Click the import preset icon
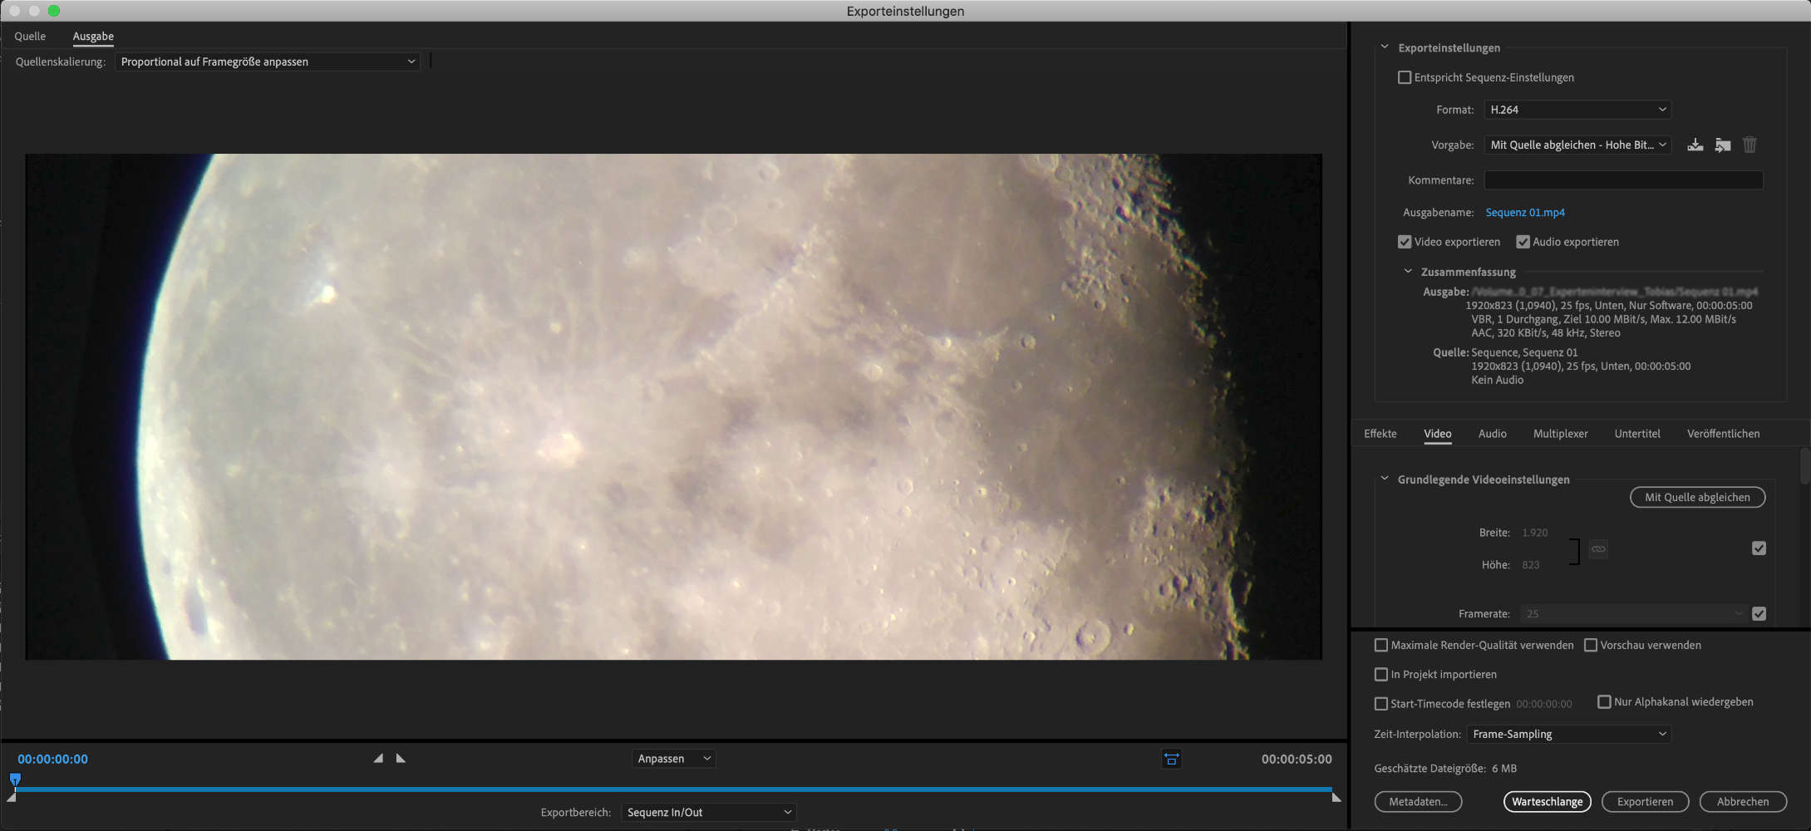Viewport: 1811px width, 831px height. (x=1722, y=145)
